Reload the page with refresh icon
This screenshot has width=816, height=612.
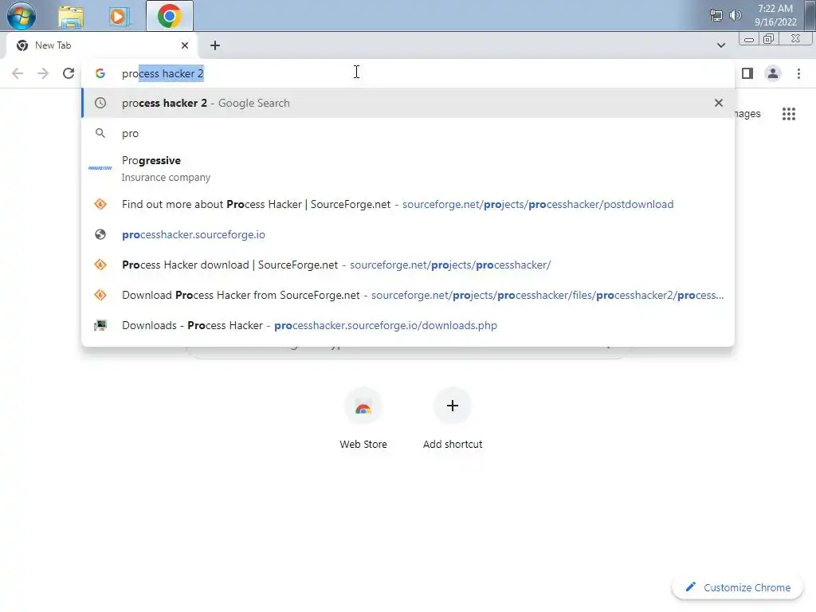click(x=69, y=73)
